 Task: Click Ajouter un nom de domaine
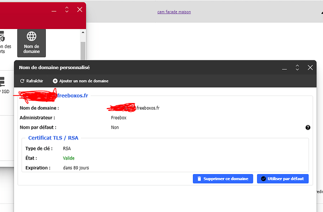pos(81,81)
